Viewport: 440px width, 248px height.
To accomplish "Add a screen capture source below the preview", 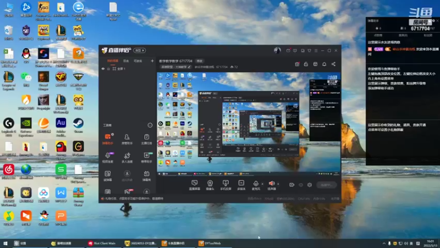I will (x=195, y=185).
